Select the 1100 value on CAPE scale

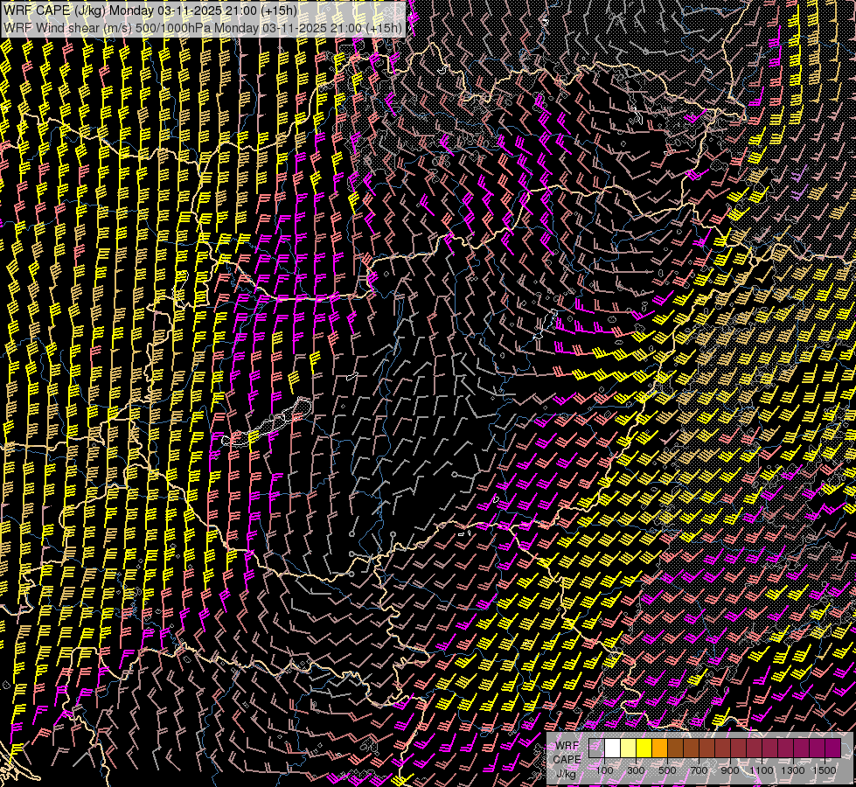tap(762, 770)
